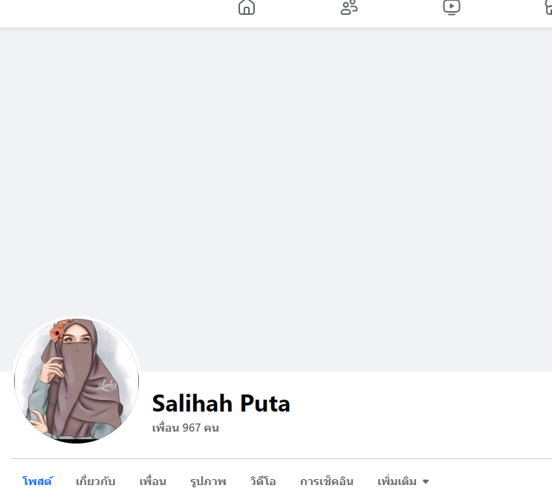Expand the เพิ่มเติม dropdown menu
This screenshot has width=552, height=497.
[x=403, y=481]
